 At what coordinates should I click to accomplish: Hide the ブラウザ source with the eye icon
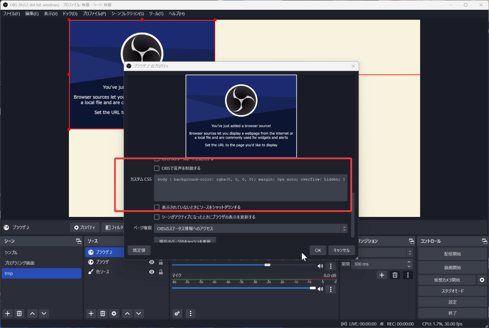[152, 262]
